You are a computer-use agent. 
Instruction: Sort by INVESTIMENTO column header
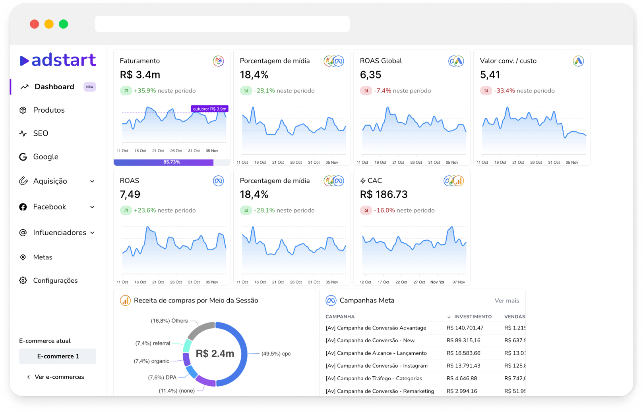coord(469,317)
